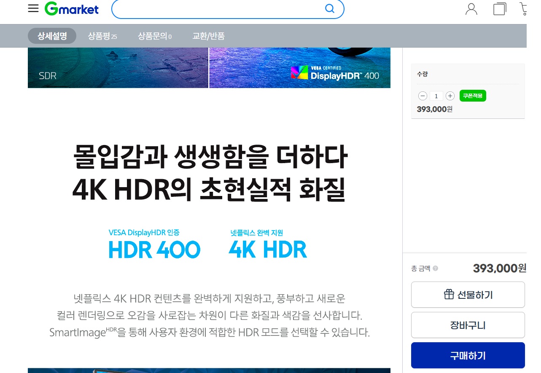Click the Gmarket logo
Viewport: 541px width, 373px height.
click(72, 9)
